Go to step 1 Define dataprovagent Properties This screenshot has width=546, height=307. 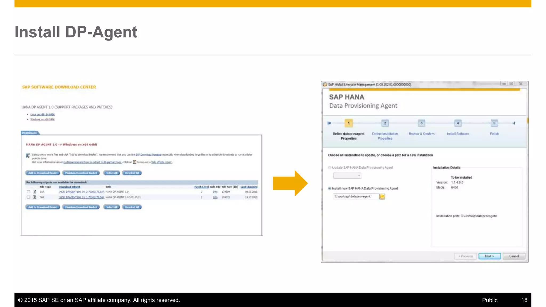[348, 123]
